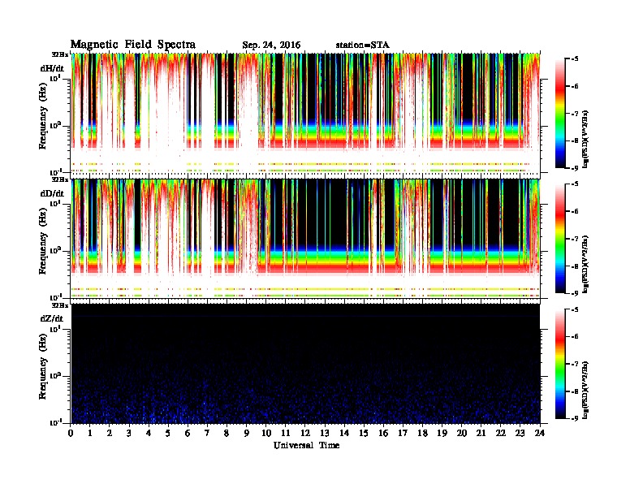Image resolution: width=643 pixels, height=497 pixels.
Task: Click hour tick label "14" on time axis
Action: (344, 433)
